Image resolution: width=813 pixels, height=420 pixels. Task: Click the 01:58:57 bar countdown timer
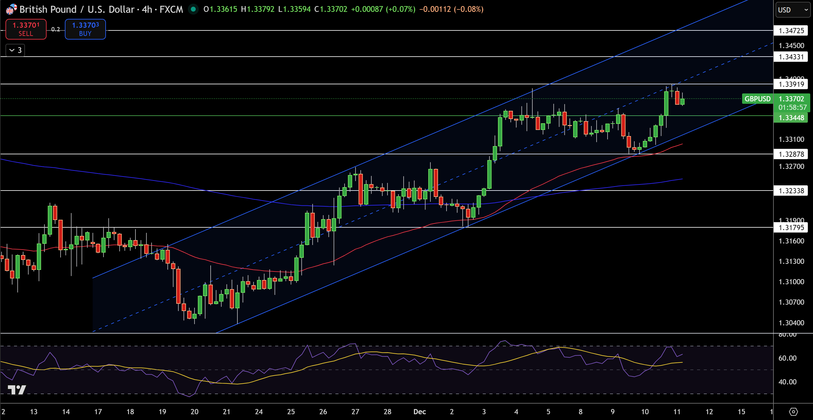click(x=792, y=107)
